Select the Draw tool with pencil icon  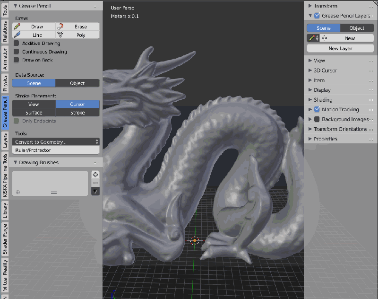click(x=33, y=26)
